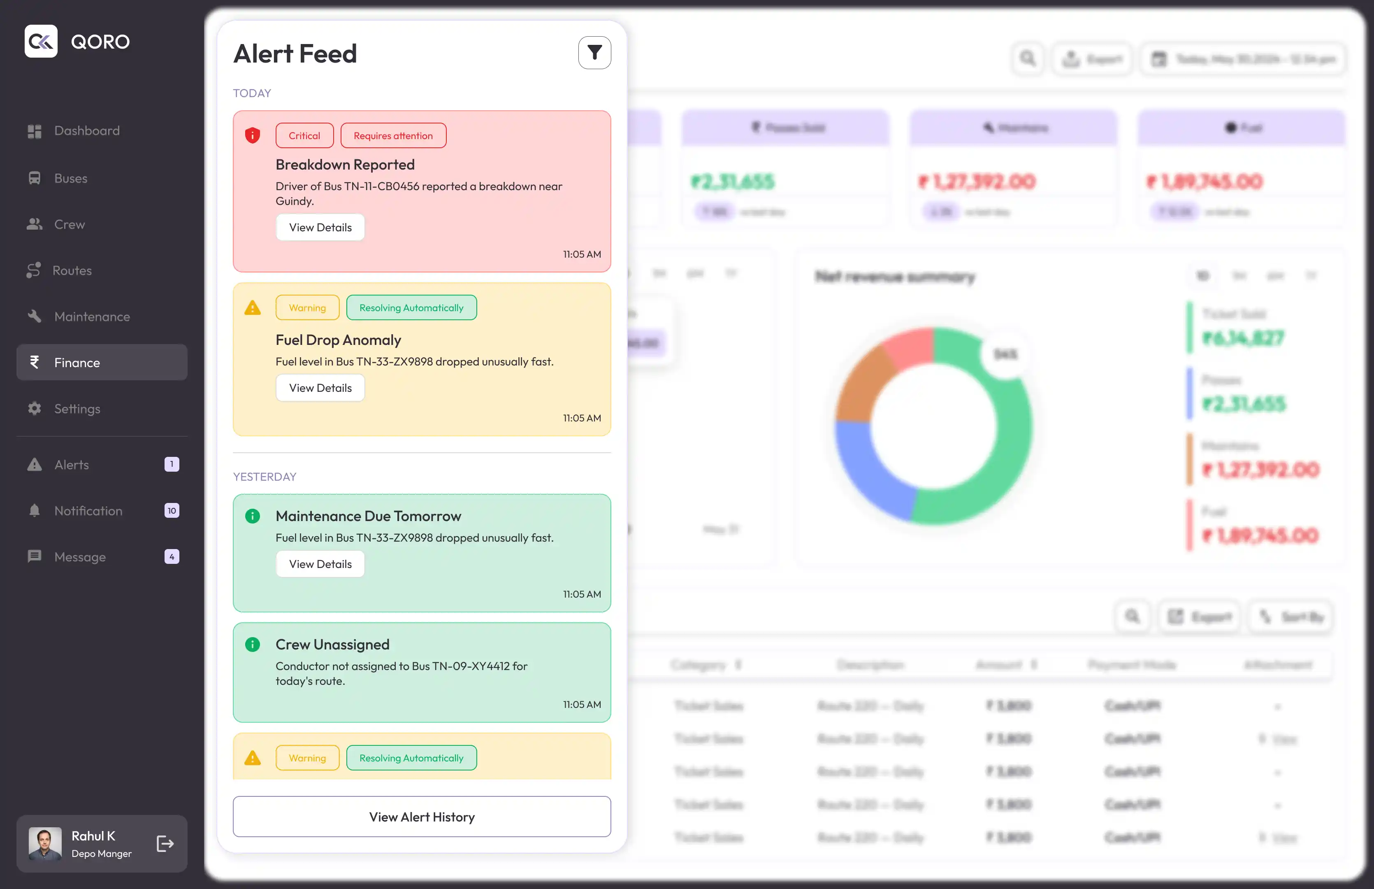
Task: Click the red critical shield icon
Action: [252, 136]
